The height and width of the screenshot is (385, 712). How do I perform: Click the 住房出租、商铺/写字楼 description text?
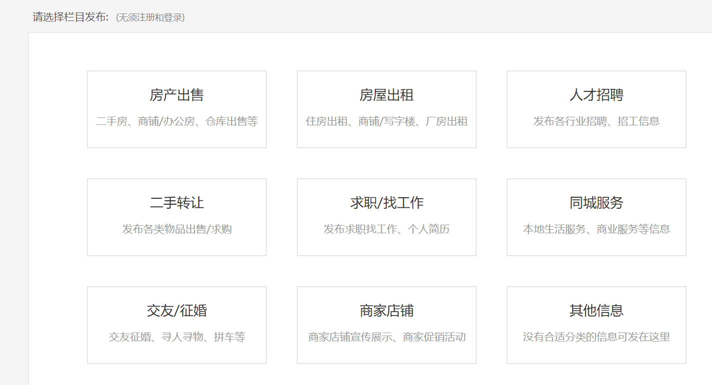(x=387, y=121)
